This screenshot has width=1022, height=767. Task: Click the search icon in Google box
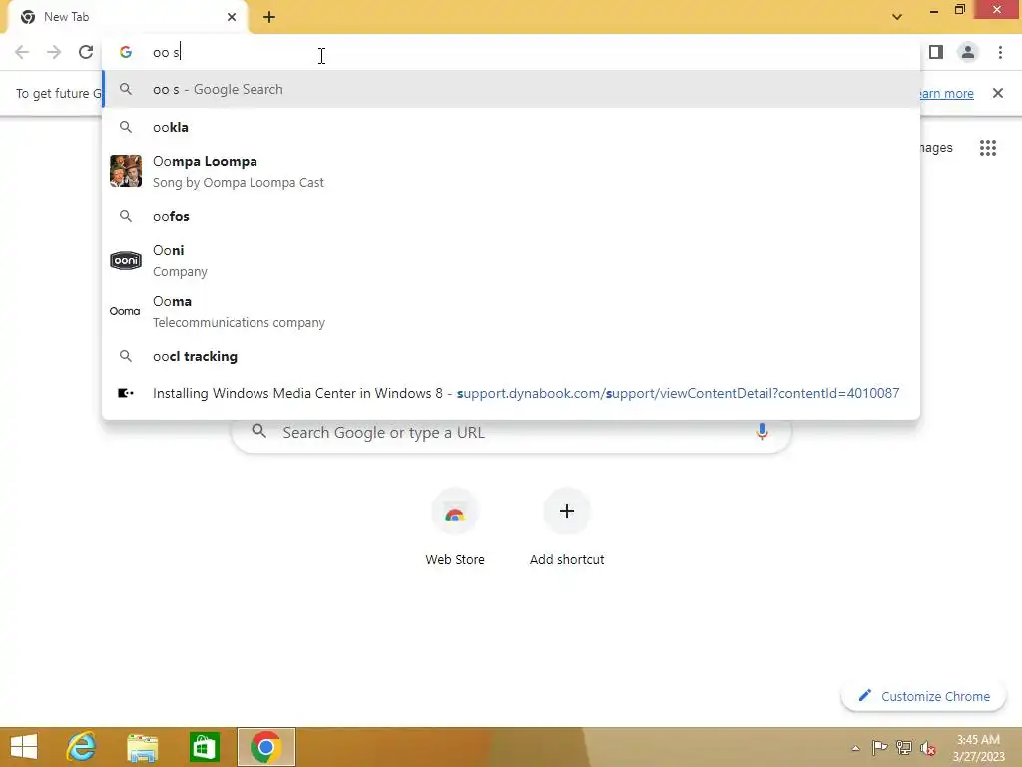(x=259, y=431)
